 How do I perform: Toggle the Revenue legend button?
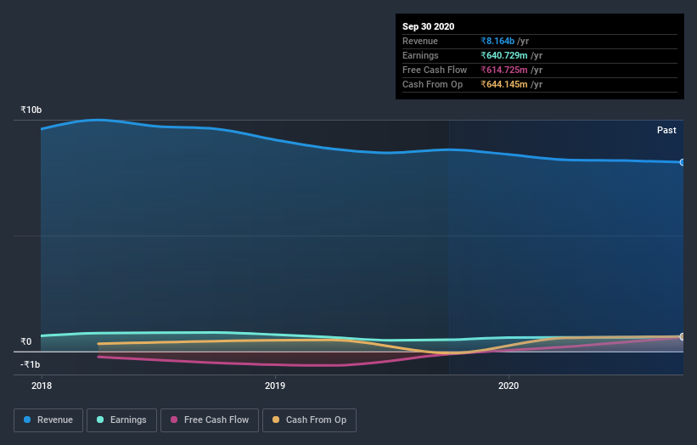point(48,420)
